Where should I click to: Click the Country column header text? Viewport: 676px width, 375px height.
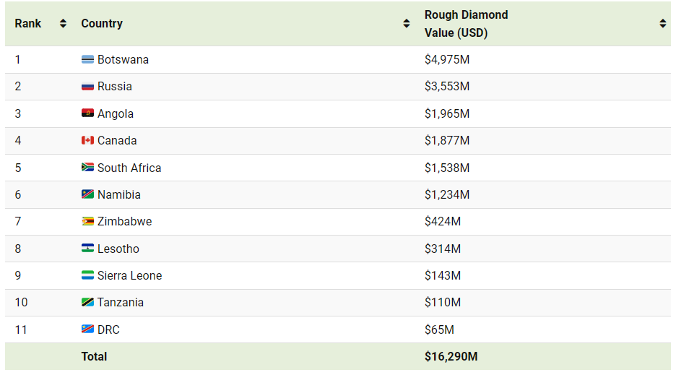tap(102, 24)
